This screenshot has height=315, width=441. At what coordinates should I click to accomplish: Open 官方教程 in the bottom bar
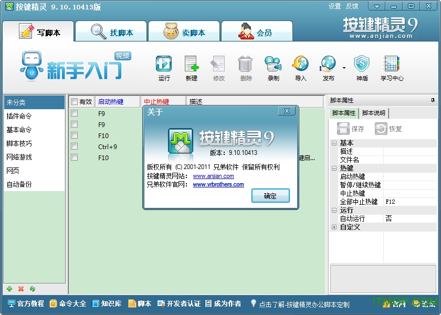(x=26, y=303)
